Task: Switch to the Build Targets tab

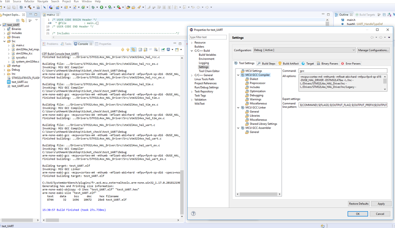Action: [x=365, y=15]
